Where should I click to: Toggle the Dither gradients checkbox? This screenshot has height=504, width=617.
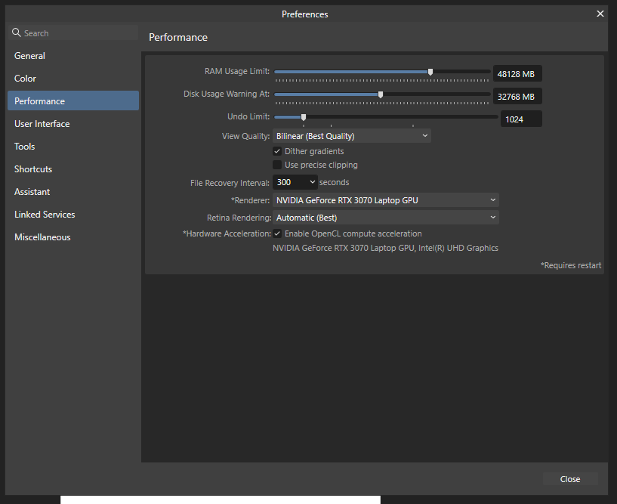coord(277,151)
